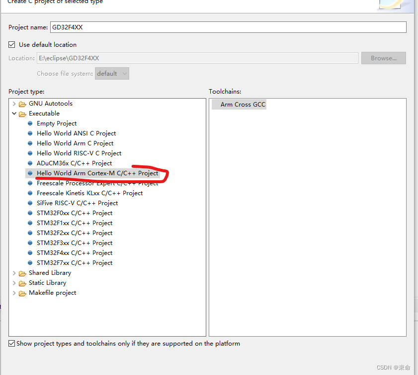Viewport: 418px width, 375px height.
Task: Select STM32F1xx C/C++ Project
Action: tap(75, 223)
